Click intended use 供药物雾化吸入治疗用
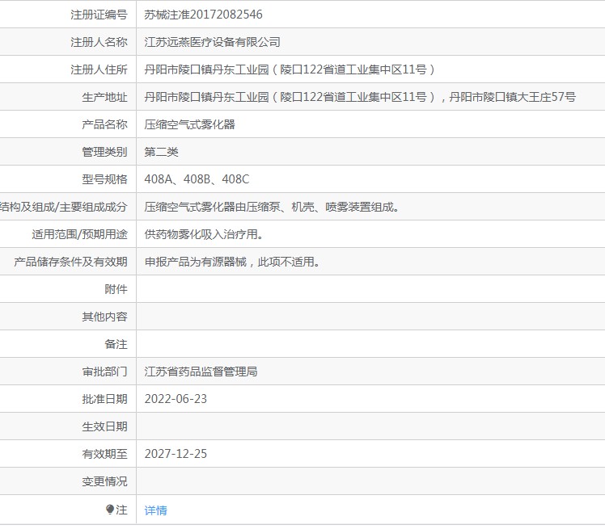The image size is (605, 529). [x=204, y=234]
